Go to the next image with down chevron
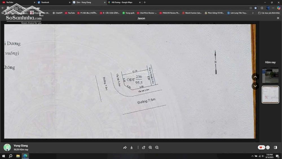This screenshot has width=282, height=159. pos(255,86)
